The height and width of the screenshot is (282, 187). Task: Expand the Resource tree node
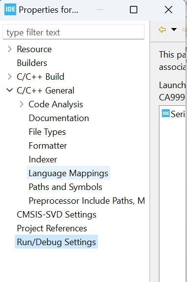(x=10, y=49)
